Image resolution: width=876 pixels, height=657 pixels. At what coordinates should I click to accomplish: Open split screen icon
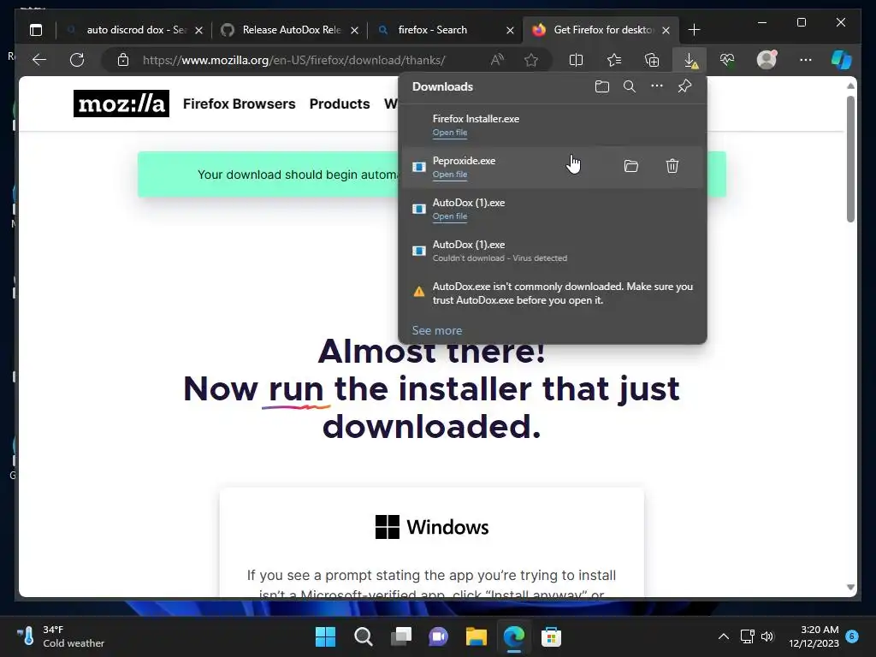[x=576, y=60]
